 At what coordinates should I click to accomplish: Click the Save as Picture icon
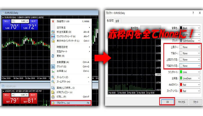coord(53,88)
